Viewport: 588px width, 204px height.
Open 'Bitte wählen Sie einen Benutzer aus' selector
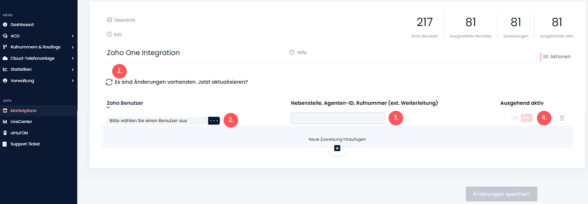[157, 121]
